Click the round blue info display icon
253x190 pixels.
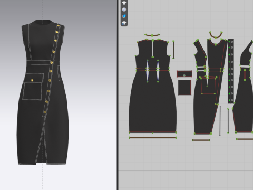pos(124,9)
